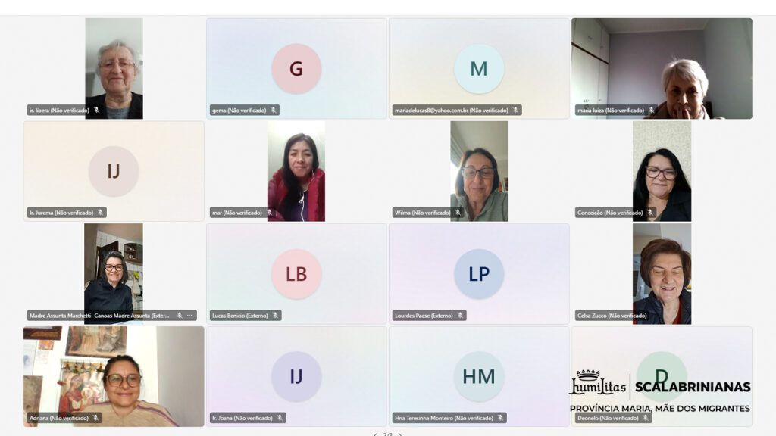The image size is (776, 436).
Task: Click the Wilma name label
Action: pyautogui.click(x=422, y=213)
